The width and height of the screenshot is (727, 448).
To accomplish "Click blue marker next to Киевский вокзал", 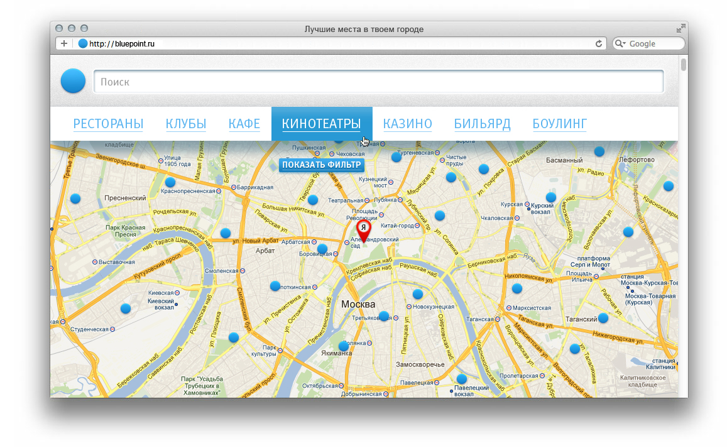I will tap(126, 308).
